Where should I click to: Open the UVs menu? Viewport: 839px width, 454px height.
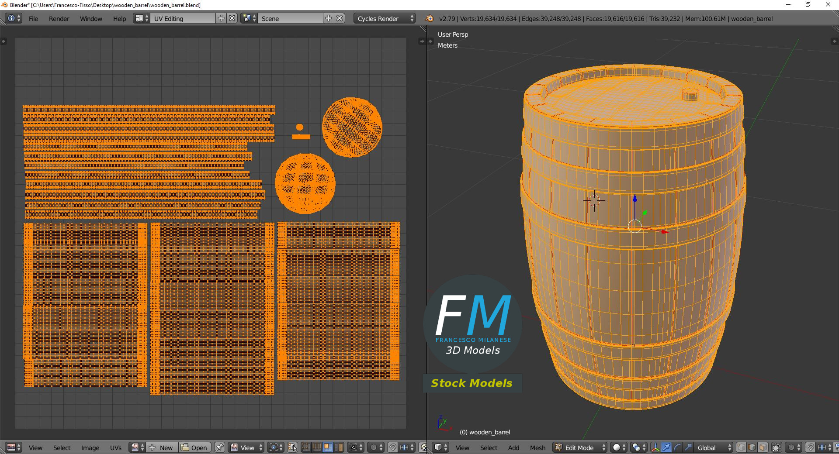pos(116,447)
